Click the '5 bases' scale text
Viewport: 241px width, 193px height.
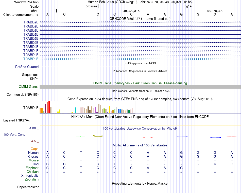pyautogui.click(x=91, y=6)
